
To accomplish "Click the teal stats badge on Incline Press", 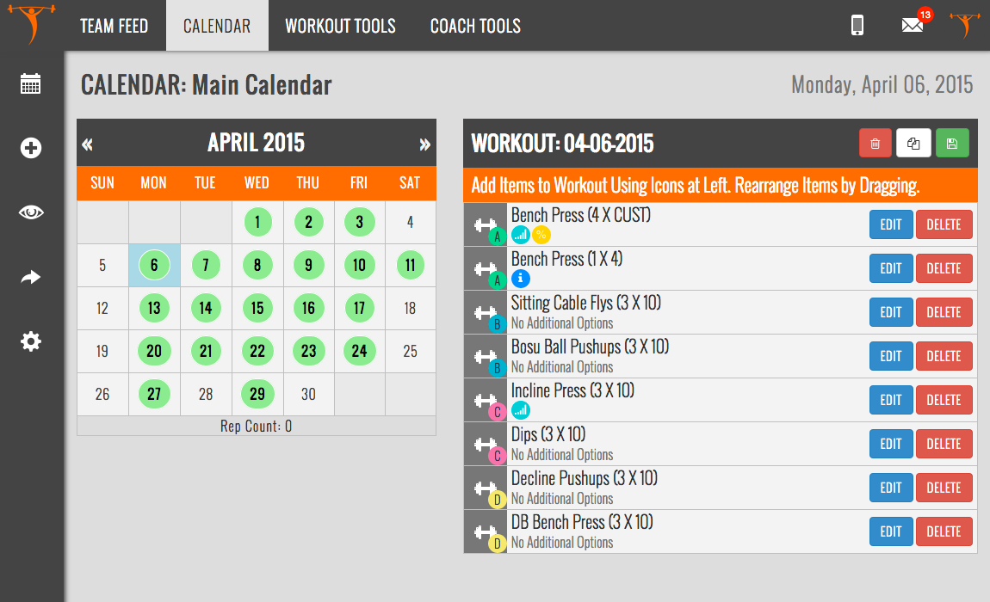I will click(522, 410).
